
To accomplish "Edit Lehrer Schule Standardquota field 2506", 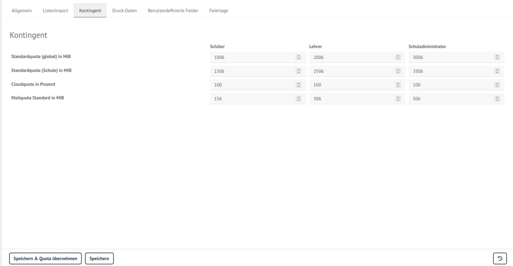I will click(357, 71).
